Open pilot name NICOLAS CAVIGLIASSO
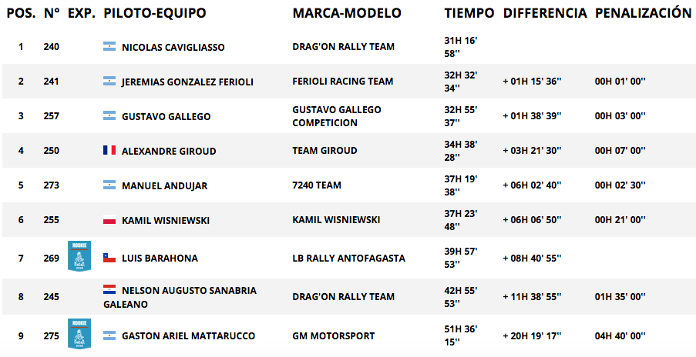Image resolution: width=696 pixels, height=357 pixels. pyautogui.click(x=173, y=47)
